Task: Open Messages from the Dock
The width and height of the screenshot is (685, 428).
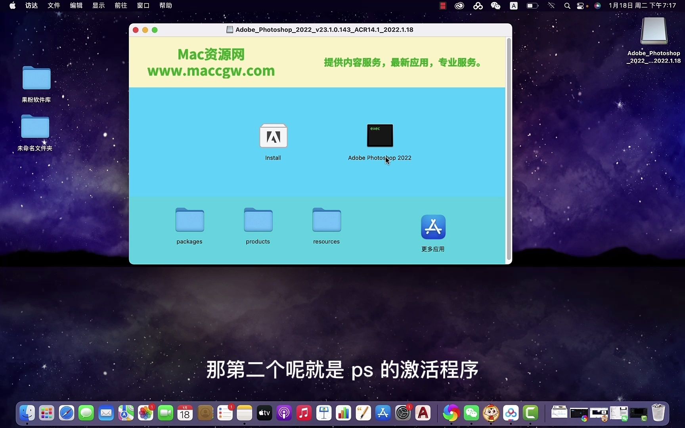Action: tap(86, 413)
